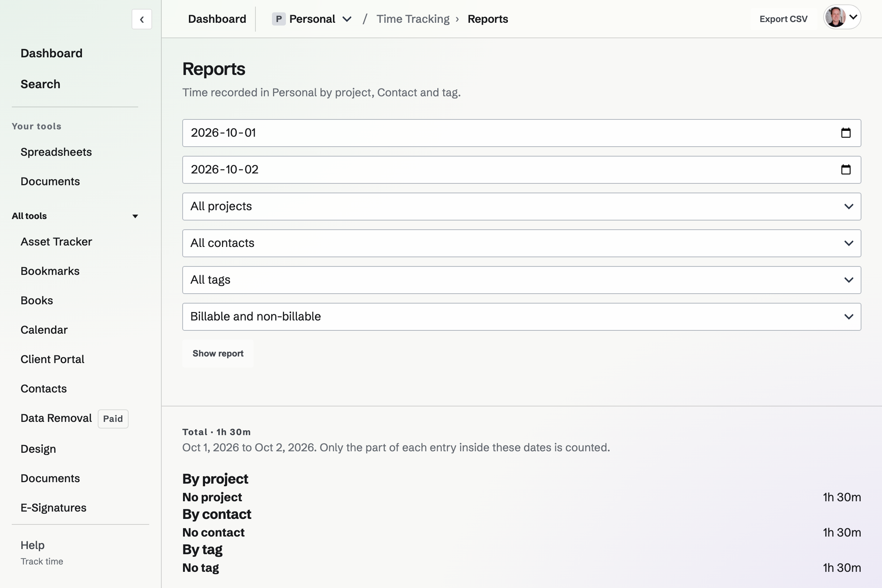Click the Paid badge beside Data Removal
This screenshot has height=588, width=882.
[113, 419]
